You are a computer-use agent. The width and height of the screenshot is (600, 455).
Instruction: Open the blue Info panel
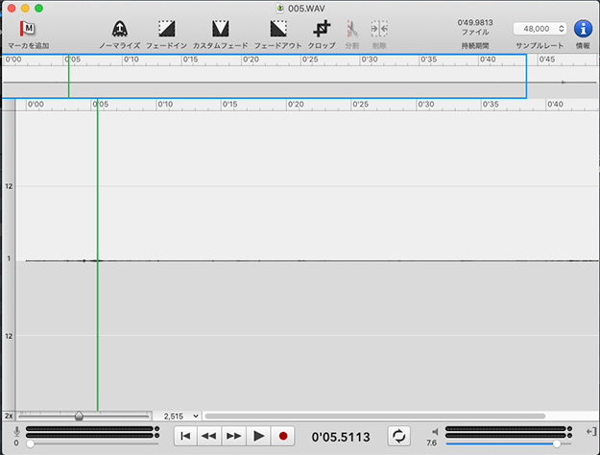tap(582, 29)
